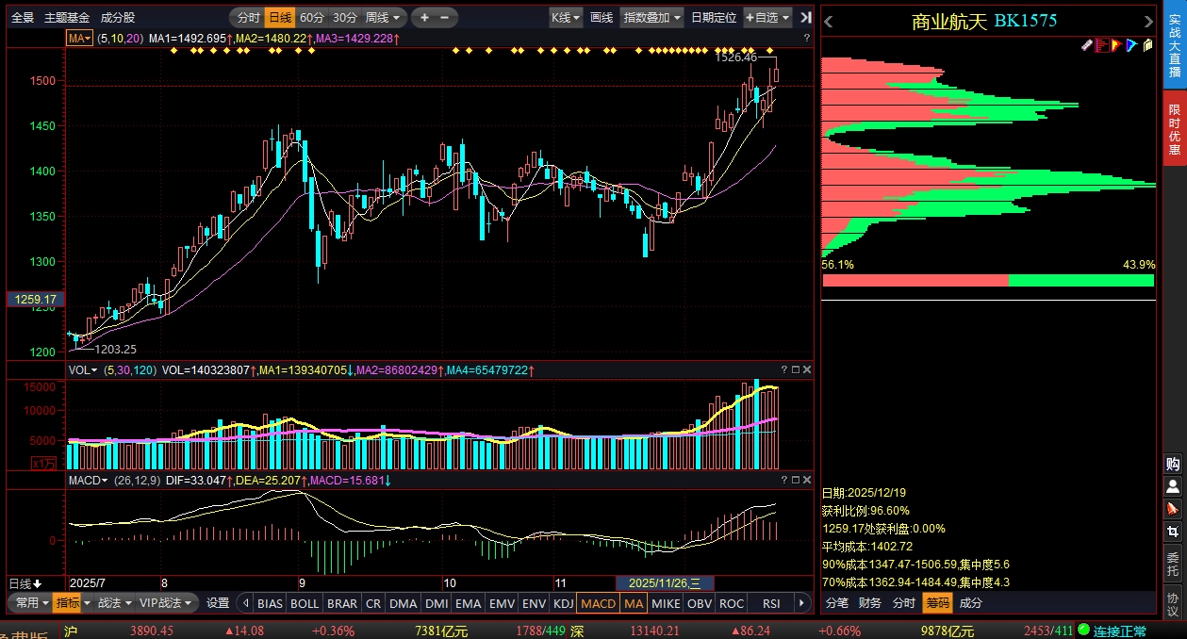Zoom in the chart with plus button
The image size is (1187, 639).
[424, 17]
